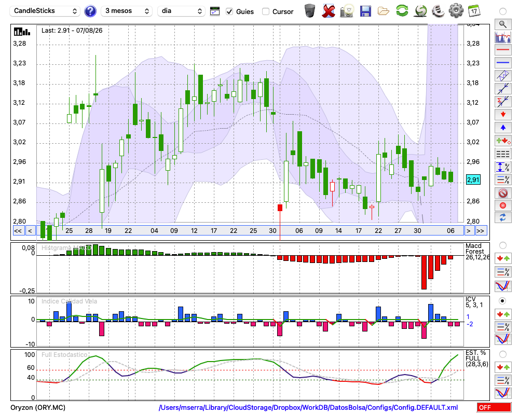Open the CandleSticks chart type dropdown
519x415 pixels.
(45, 11)
